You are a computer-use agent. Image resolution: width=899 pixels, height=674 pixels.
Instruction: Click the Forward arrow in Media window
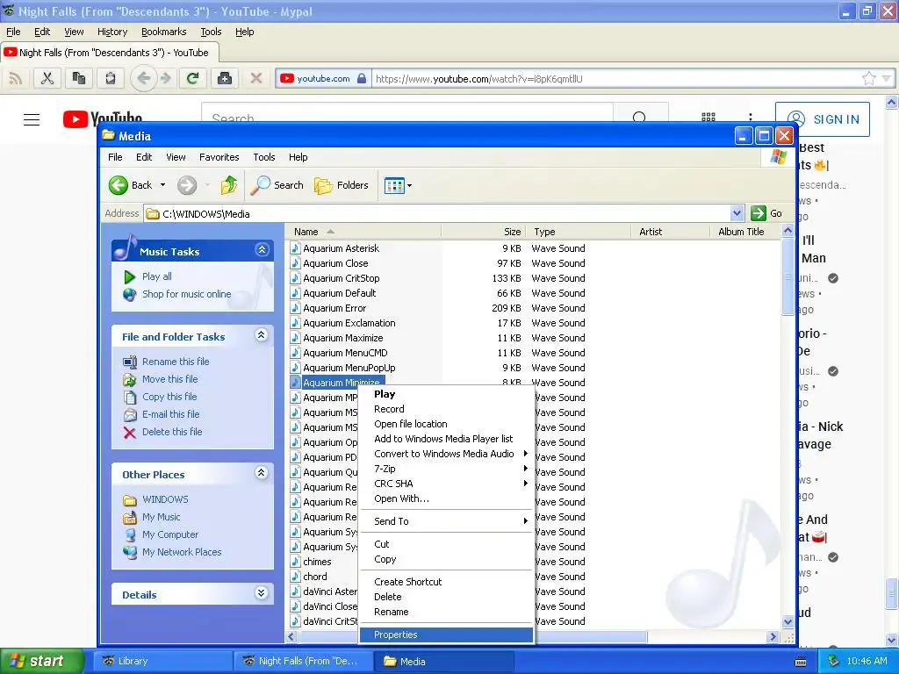click(x=187, y=185)
